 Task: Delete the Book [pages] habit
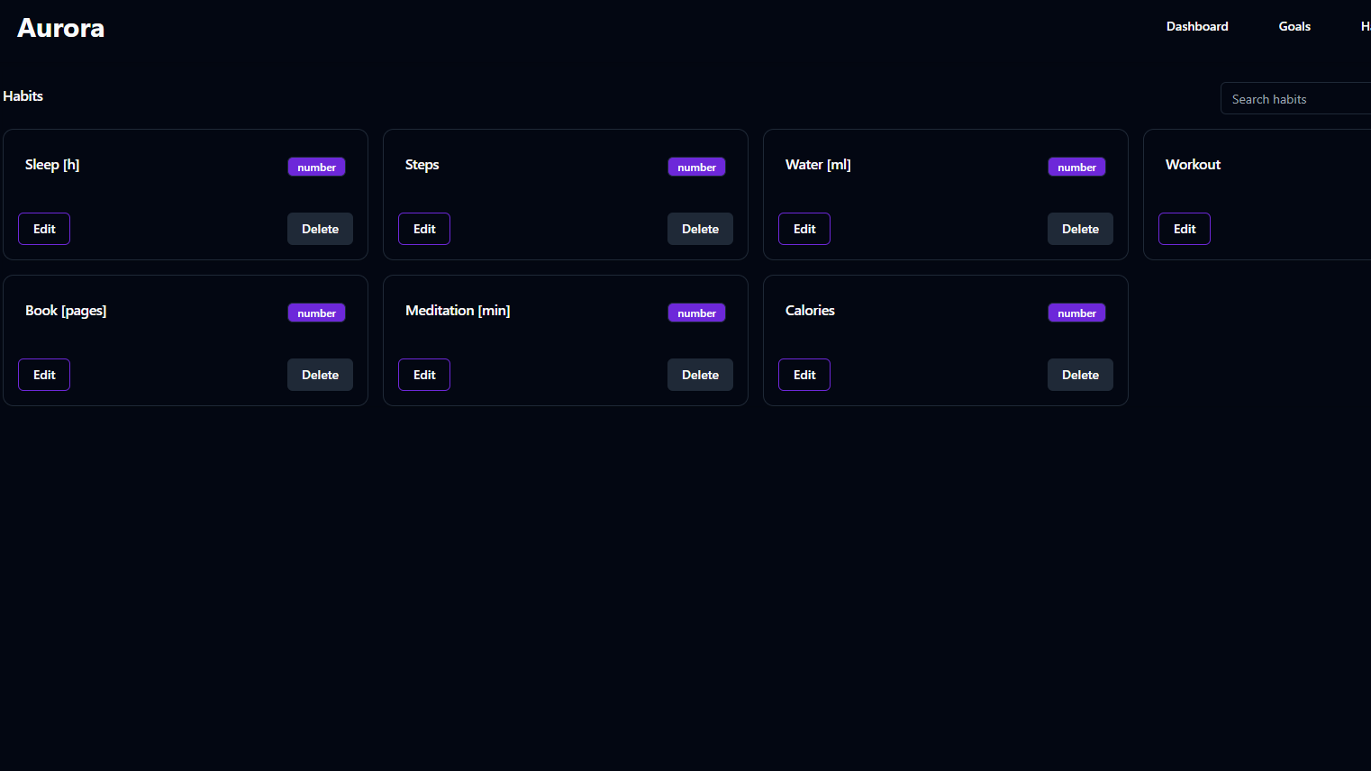(320, 374)
